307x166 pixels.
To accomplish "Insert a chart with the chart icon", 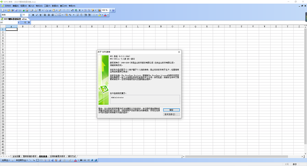I will pyautogui.click(x=99, y=10).
